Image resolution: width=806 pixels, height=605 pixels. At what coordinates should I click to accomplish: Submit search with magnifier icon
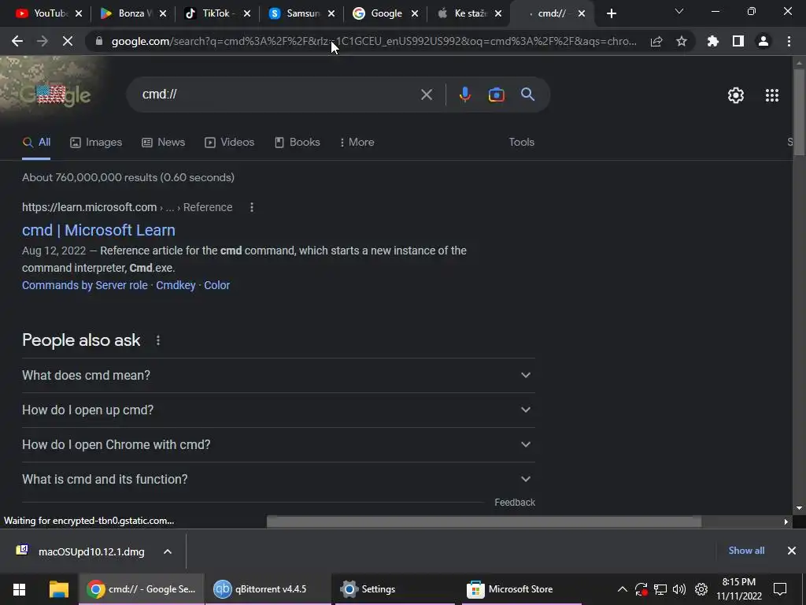click(x=528, y=95)
